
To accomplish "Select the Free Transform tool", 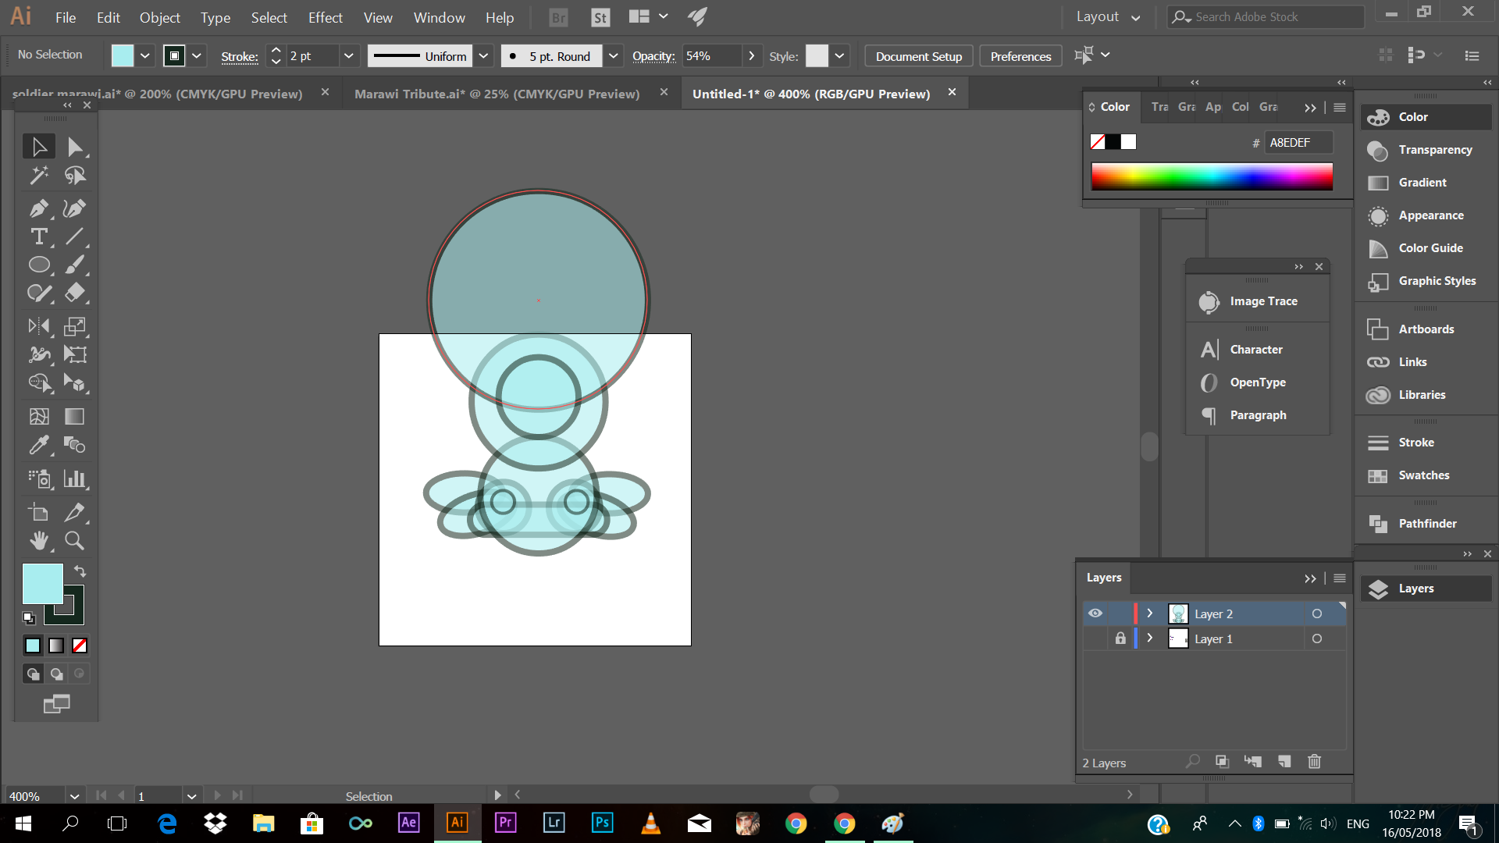I will [75, 354].
